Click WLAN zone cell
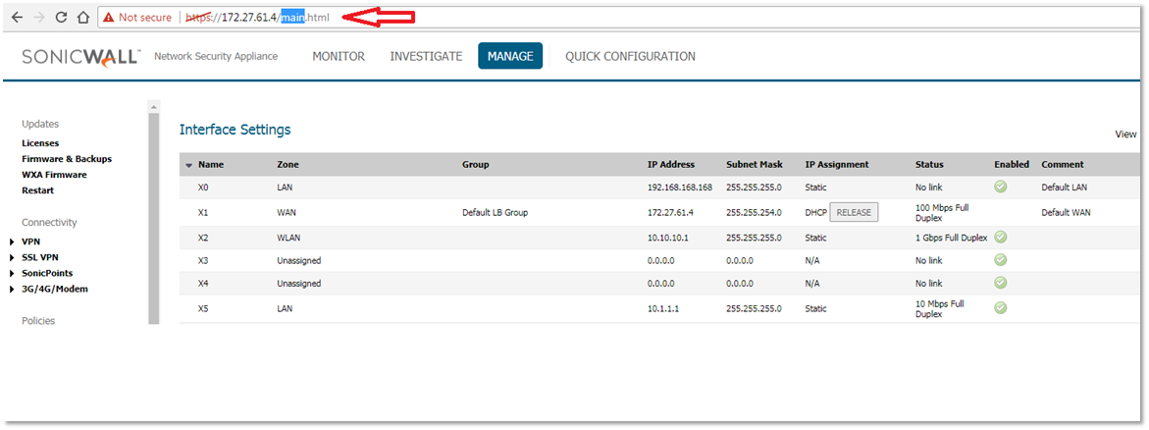The height and width of the screenshot is (430, 1149). [x=288, y=238]
